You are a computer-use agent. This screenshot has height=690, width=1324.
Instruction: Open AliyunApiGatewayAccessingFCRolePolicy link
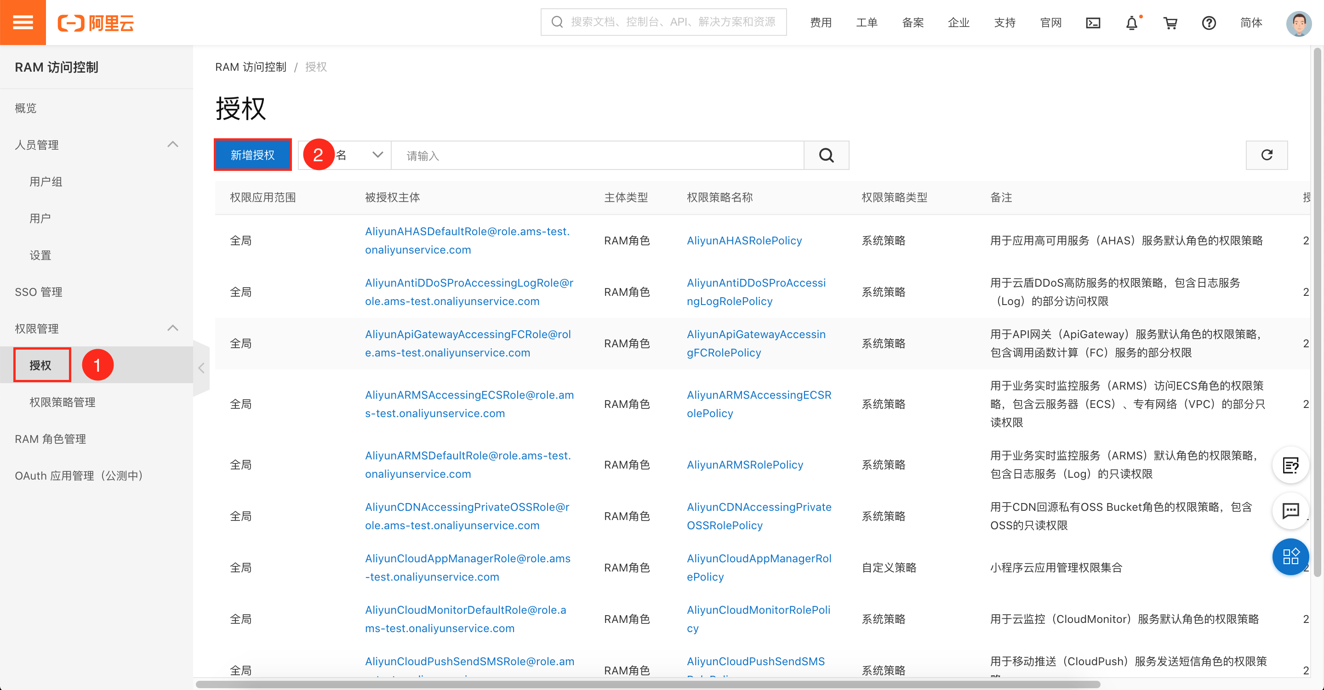(x=756, y=343)
